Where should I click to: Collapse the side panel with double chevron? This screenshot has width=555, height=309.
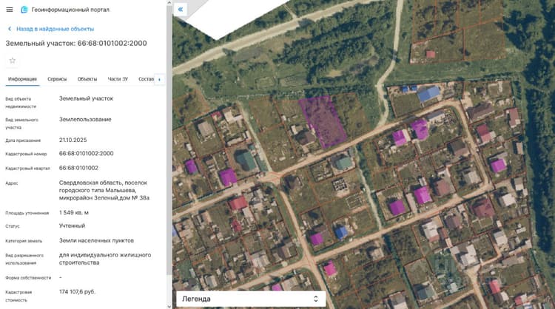click(x=180, y=9)
